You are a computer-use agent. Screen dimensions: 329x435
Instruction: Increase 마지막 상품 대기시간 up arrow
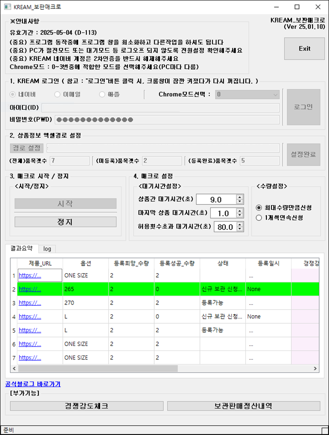pyautogui.click(x=240, y=211)
